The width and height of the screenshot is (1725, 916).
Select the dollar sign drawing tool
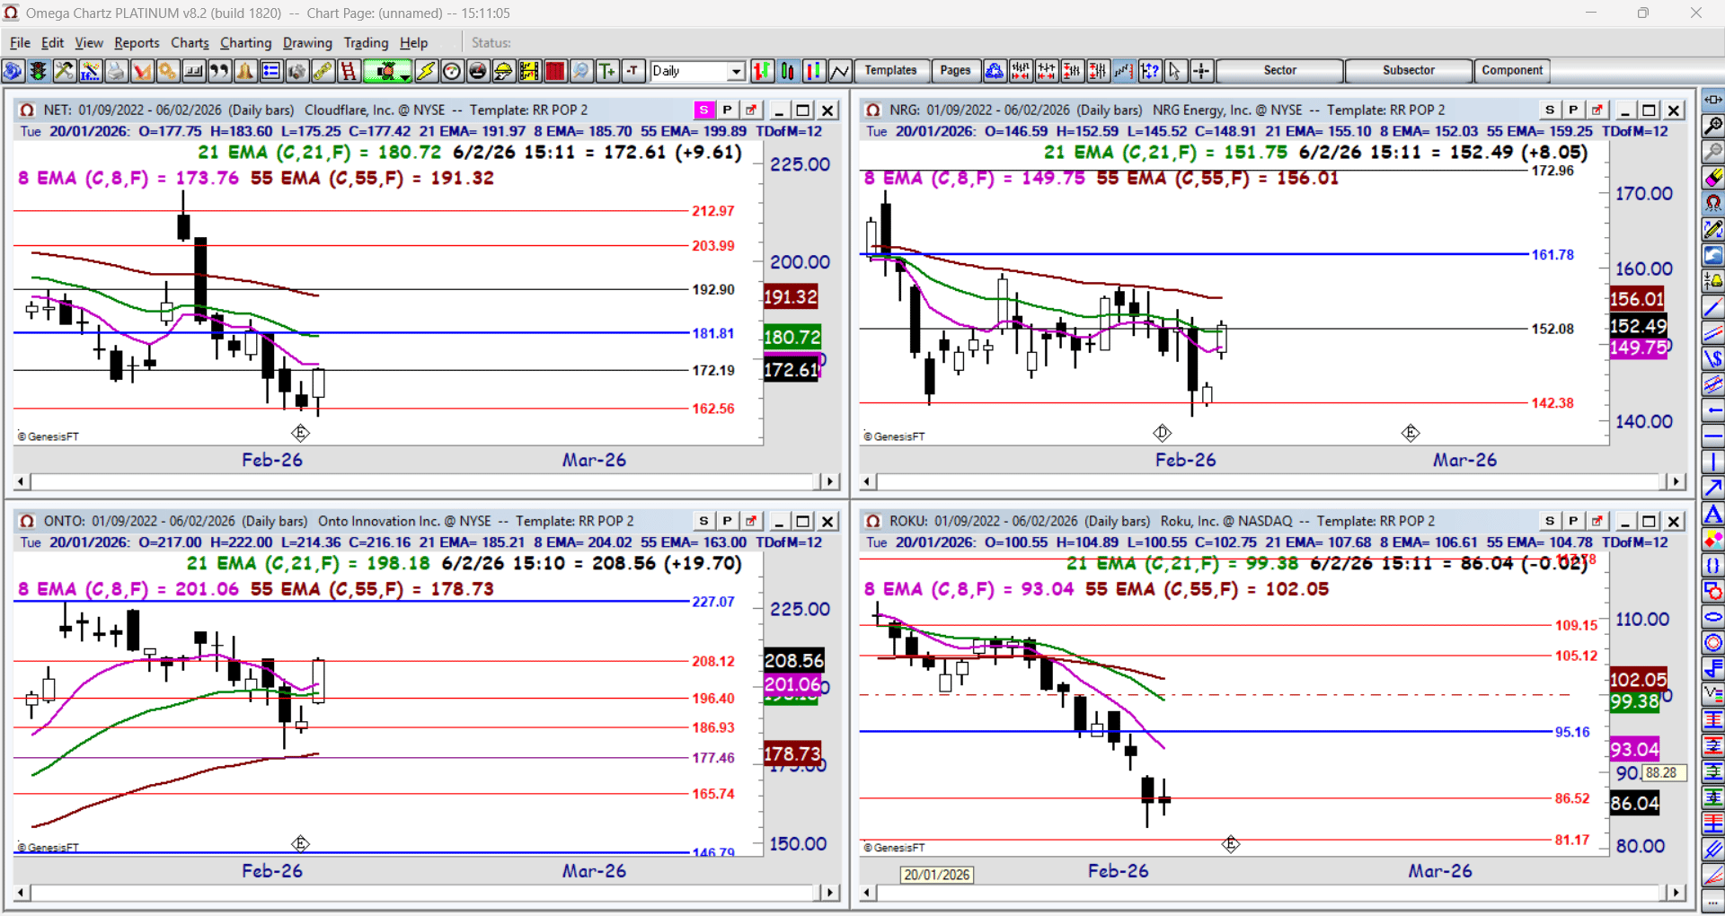point(1713,359)
